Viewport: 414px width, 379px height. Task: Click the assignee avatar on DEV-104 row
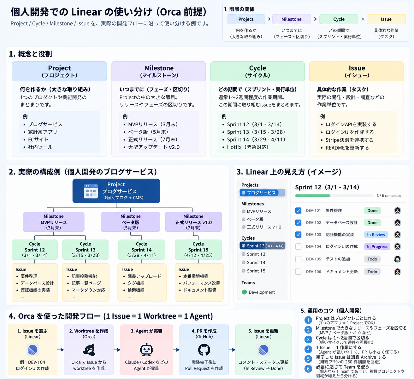tap(398, 247)
